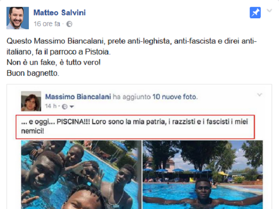Click the globe privacy icon beside 14 h

coord(65,106)
